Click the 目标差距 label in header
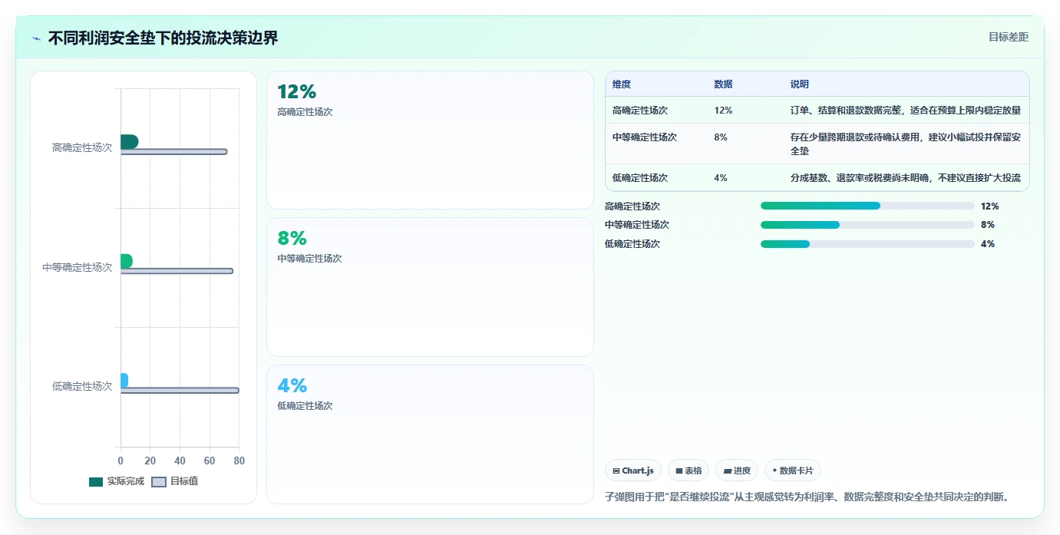Image resolution: width=1060 pixels, height=535 pixels. [1008, 37]
